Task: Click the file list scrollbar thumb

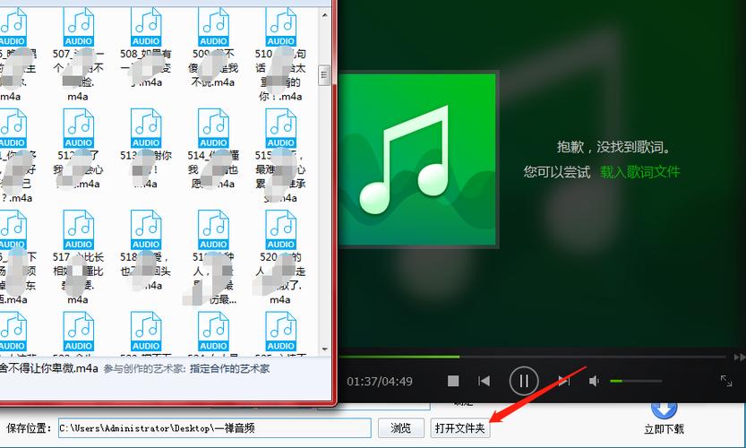Action: pyautogui.click(x=324, y=74)
